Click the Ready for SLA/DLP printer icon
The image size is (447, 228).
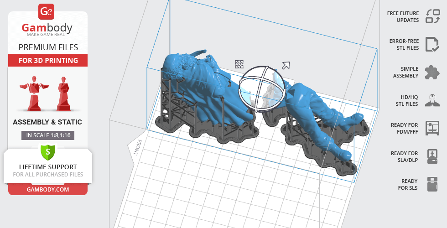[432, 156]
